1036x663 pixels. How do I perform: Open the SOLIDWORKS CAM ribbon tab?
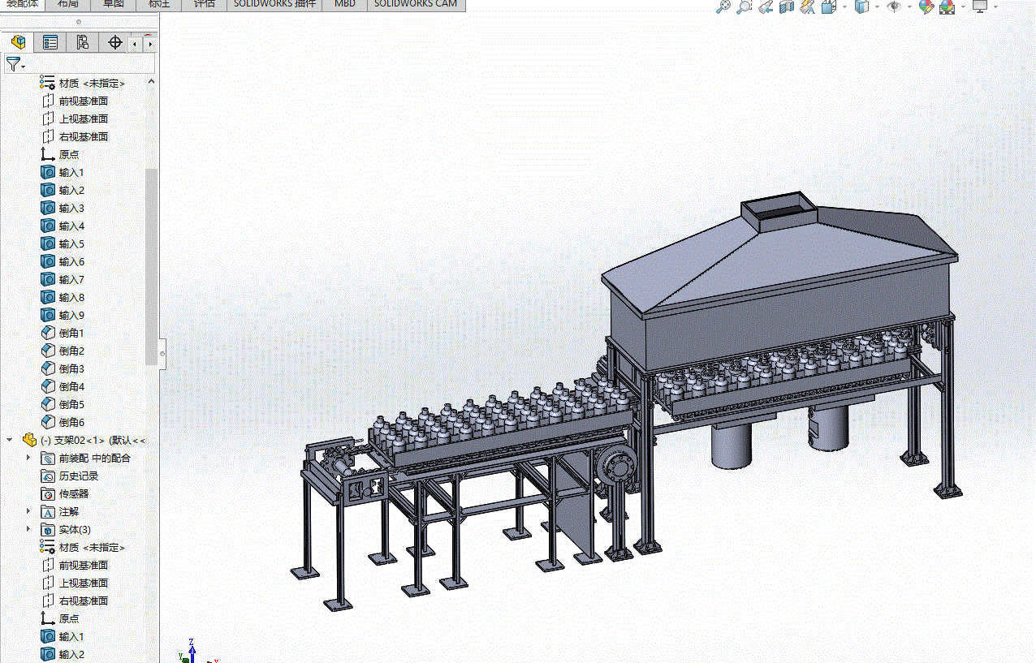coord(416,4)
